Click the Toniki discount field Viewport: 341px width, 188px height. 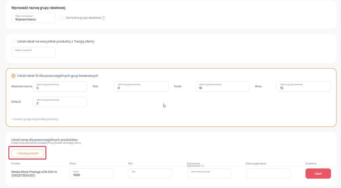pyautogui.click(x=222, y=87)
